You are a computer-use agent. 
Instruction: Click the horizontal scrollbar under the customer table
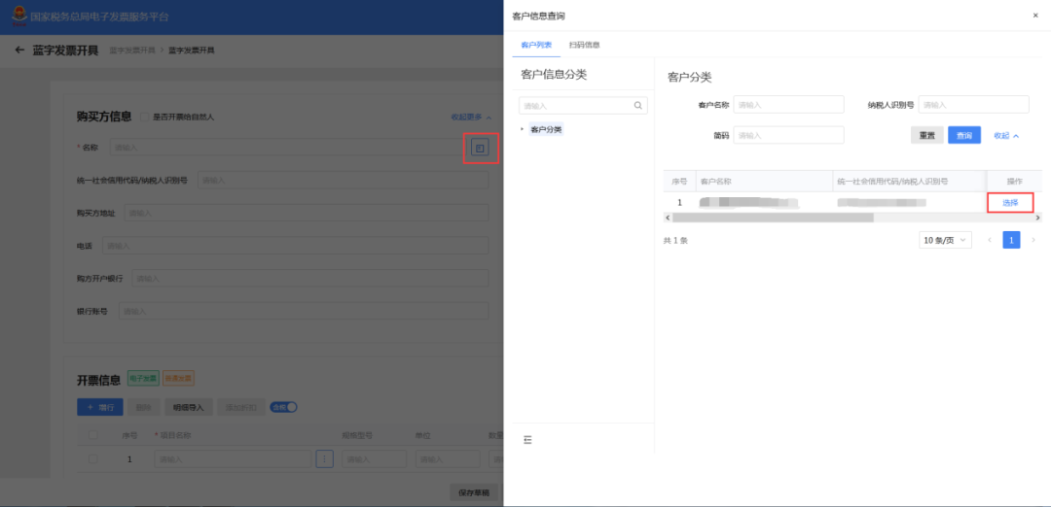(773, 218)
